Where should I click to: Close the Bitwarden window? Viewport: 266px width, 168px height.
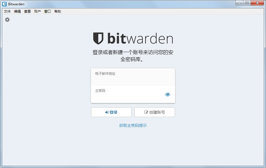click(x=257, y=3)
